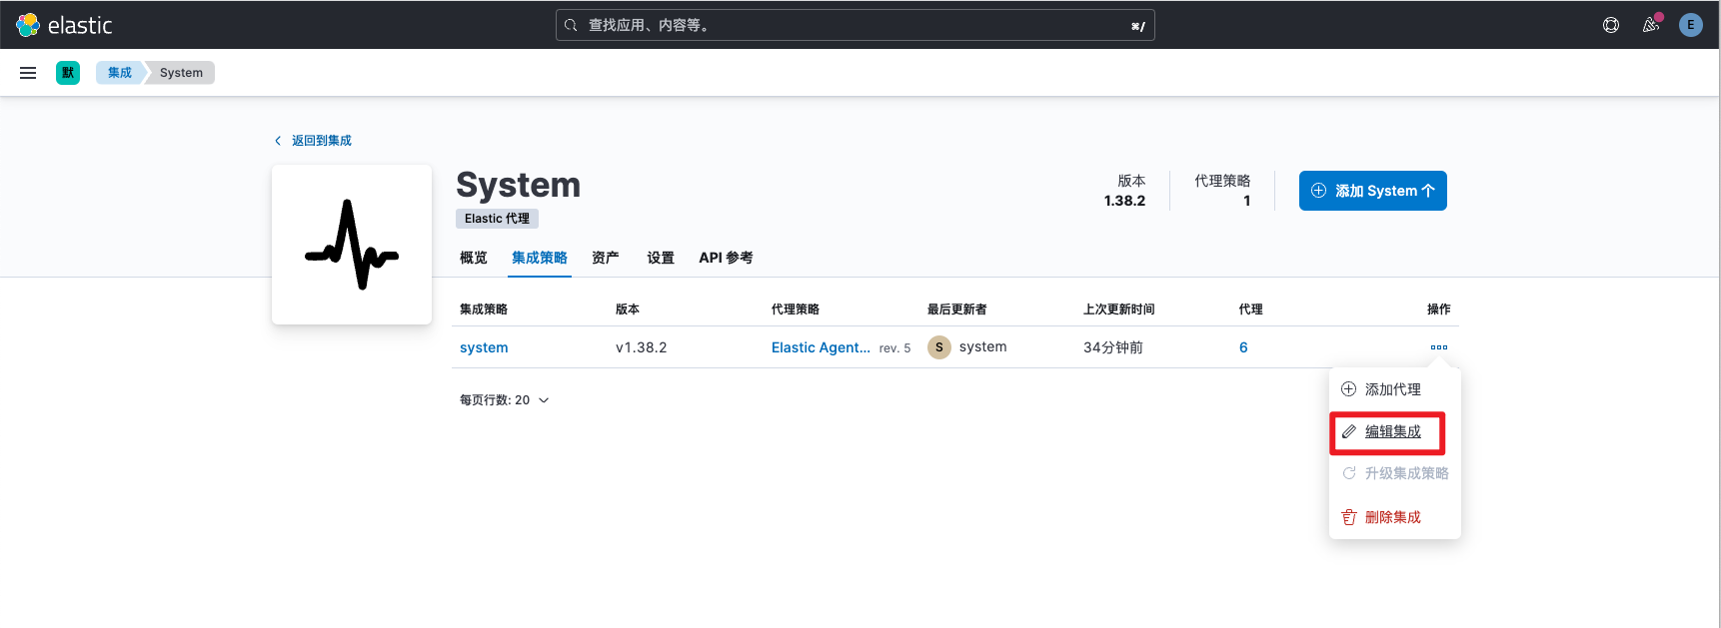The height and width of the screenshot is (628, 1721).
Task: Open the 每页行数: 20 dropdown
Action: [505, 400]
